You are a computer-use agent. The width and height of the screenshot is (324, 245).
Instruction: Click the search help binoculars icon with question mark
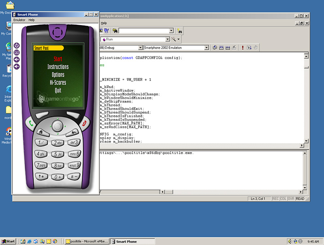pos(179,31)
